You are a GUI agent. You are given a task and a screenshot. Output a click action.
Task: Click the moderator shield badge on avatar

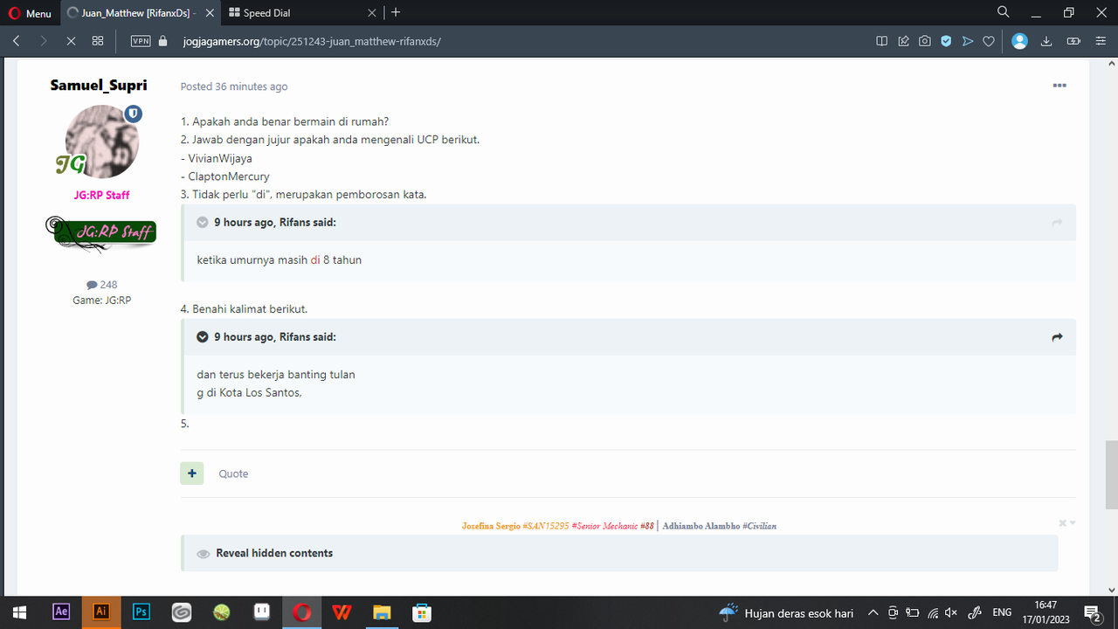tap(133, 114)
